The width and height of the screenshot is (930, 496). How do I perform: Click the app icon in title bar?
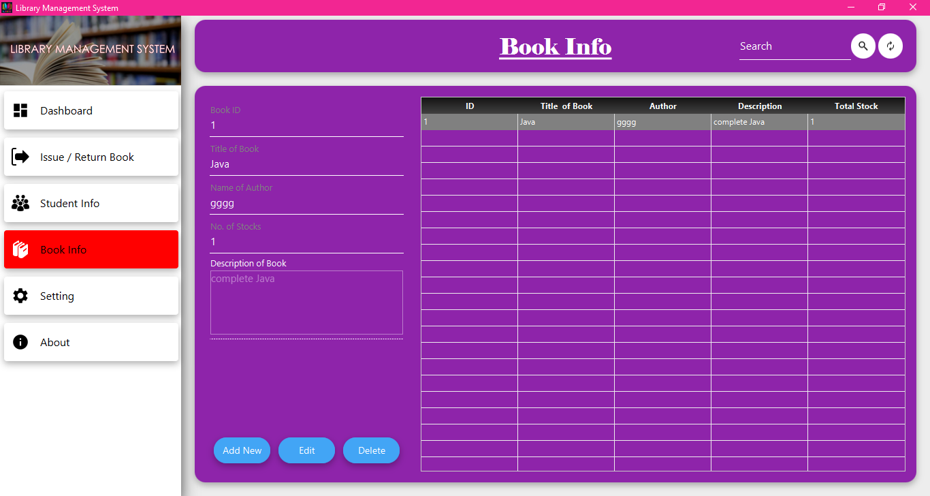[7, 7]
